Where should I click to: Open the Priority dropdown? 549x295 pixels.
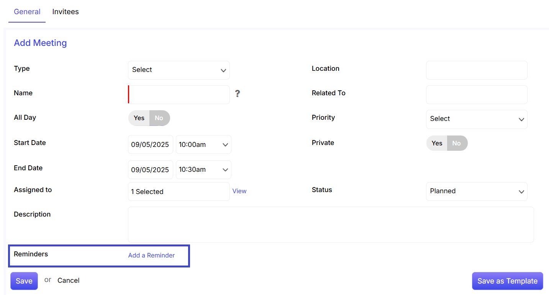[x=477, y=119]
